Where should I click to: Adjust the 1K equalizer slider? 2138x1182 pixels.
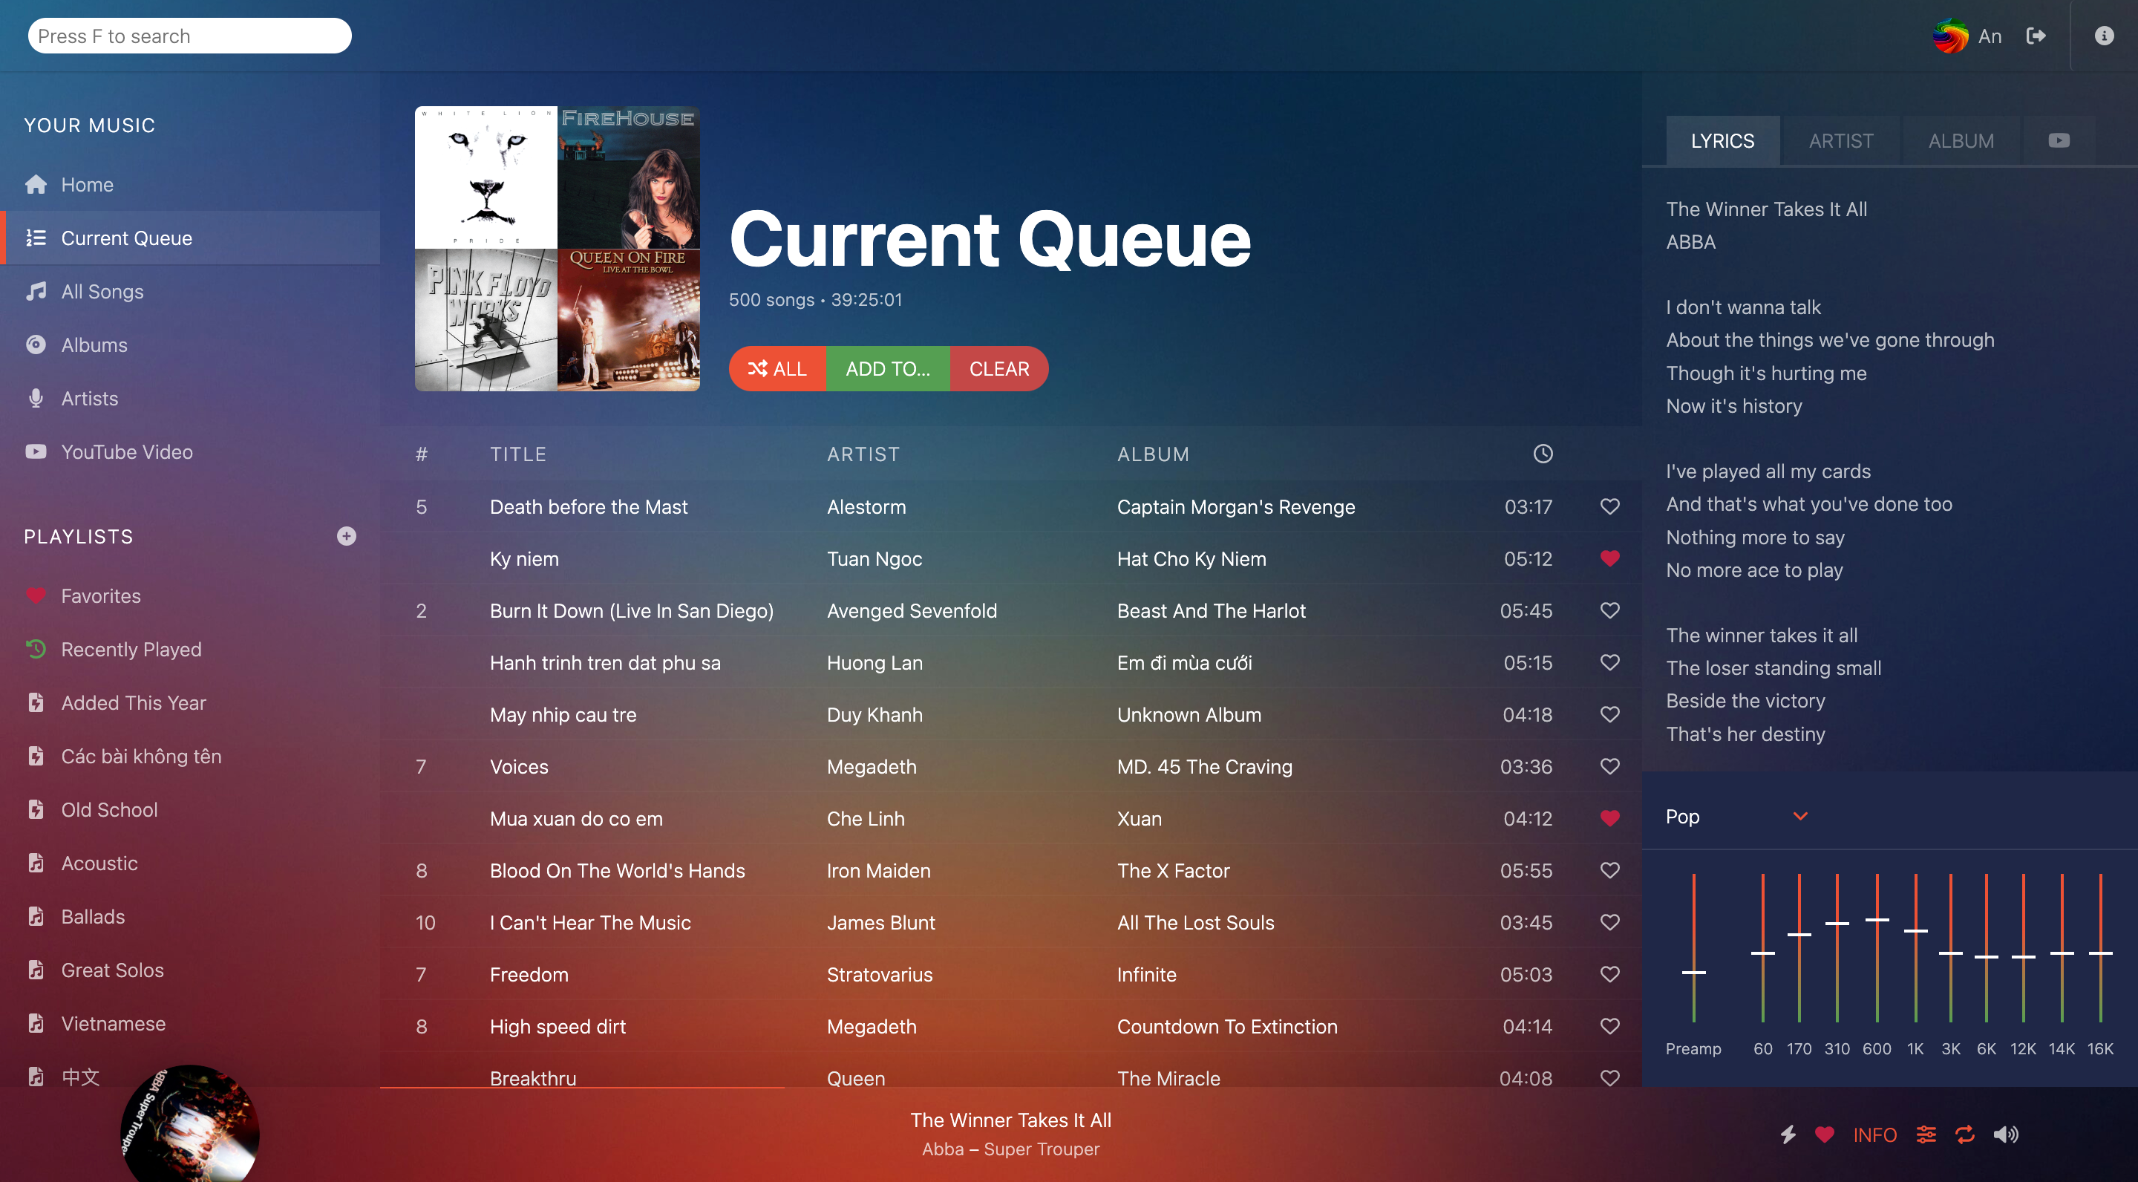1915,947
